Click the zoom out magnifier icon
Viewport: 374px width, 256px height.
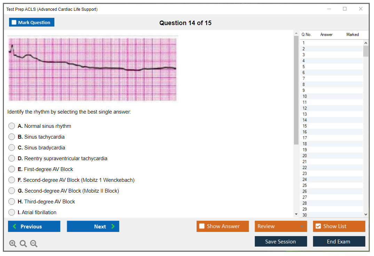point(34,244)
